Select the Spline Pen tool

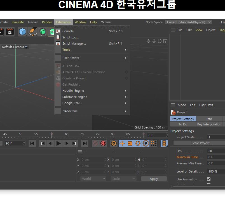click(x=33, y=32)
